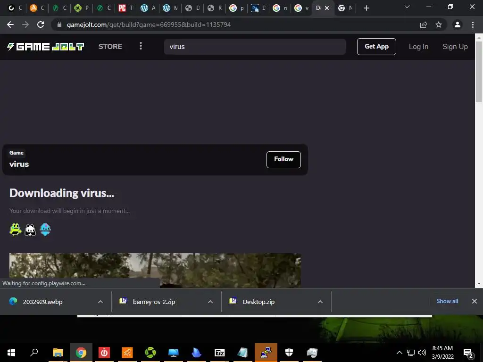Open the red power-button app in taskbar
This screenshot has height=362, width=483.
coord(104,353)
